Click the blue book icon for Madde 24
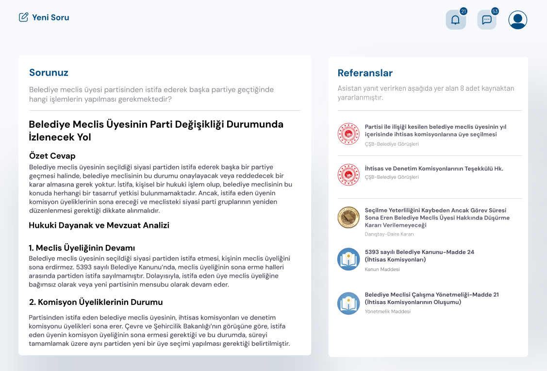 pos(348,259)
